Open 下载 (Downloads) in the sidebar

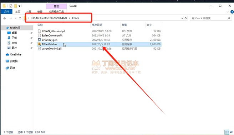click(14, 37)
